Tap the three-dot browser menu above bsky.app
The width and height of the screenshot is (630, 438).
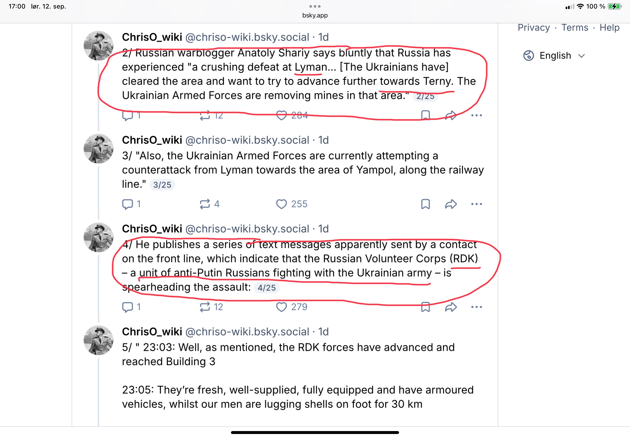coord(315,6)
